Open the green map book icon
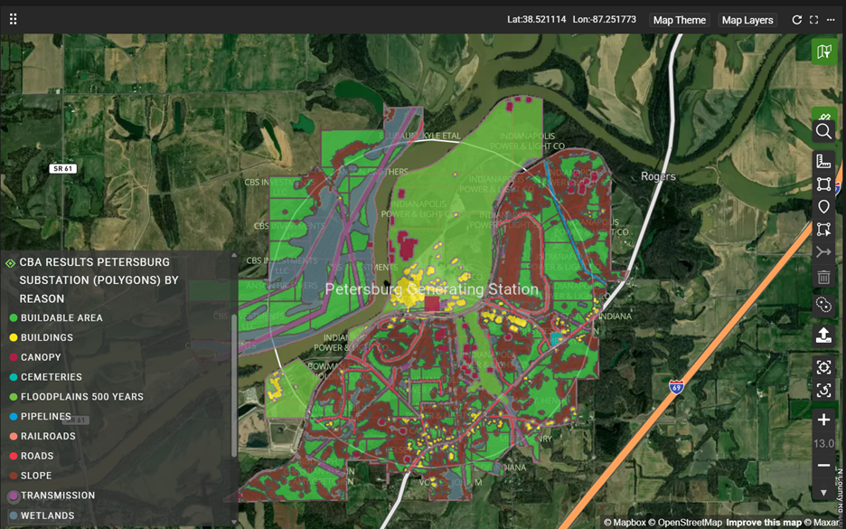The width and height of the screenshot is (846, 529). [823, 52]
